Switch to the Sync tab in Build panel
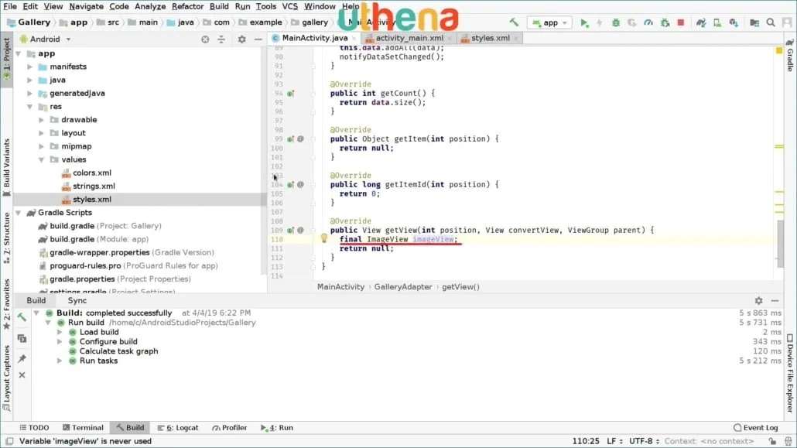 tap(77, 300)
